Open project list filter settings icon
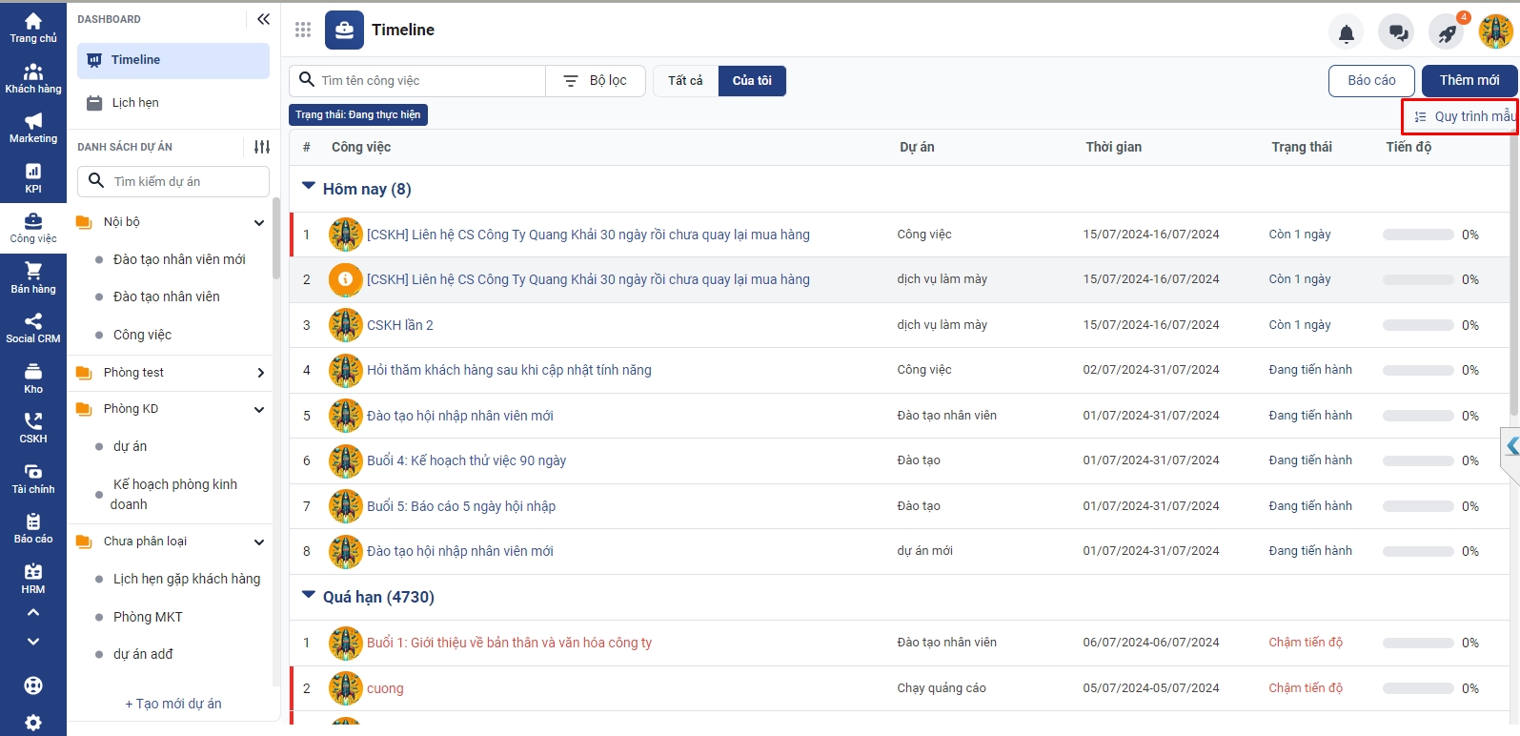This screenshot has width=1520, height=736. coord(262,147)
